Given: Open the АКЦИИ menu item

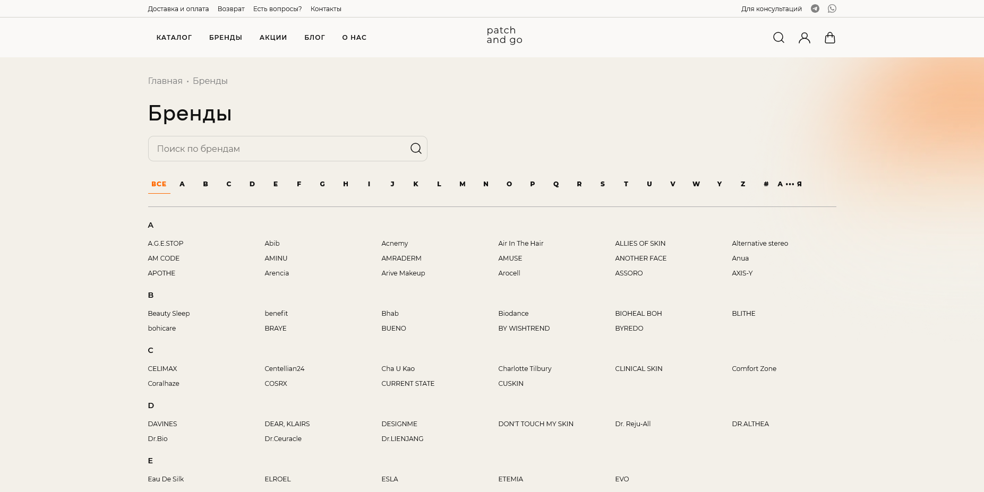Looking at the screenshot, I should click(x=273, y=38).
